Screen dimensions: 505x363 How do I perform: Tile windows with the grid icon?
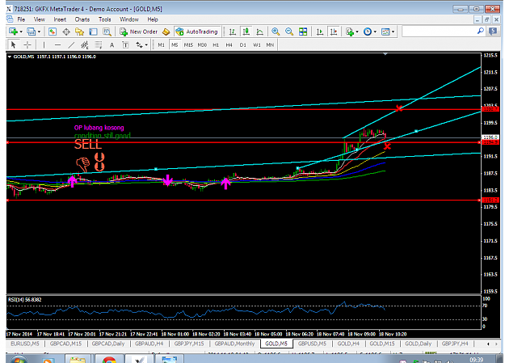pos(303,32)
